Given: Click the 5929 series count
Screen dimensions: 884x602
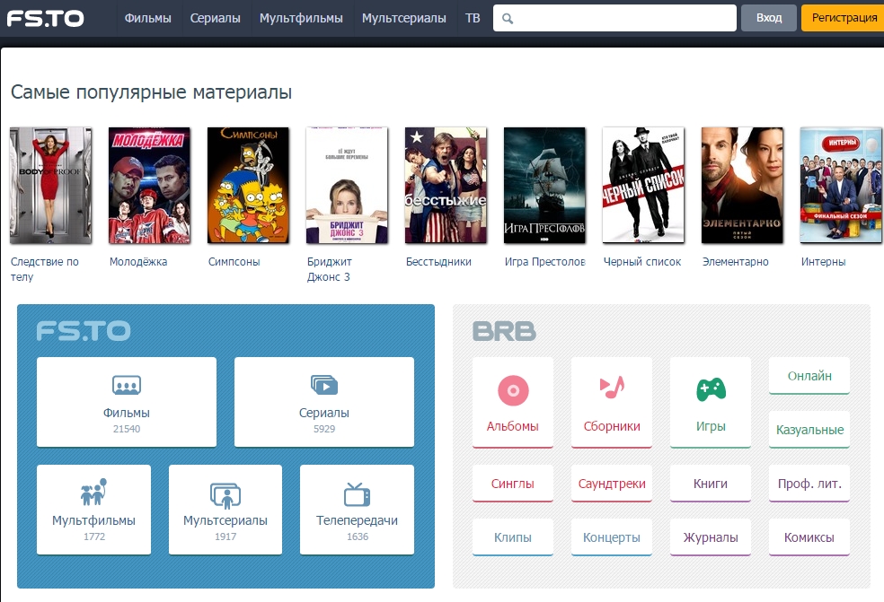Looking at the screenshot, I should click(x=324, y=429).
